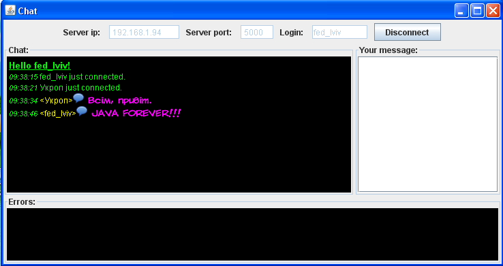
Task: Click the speech bubble icon next to <Укроп>
Action: (x=78, y=98)
